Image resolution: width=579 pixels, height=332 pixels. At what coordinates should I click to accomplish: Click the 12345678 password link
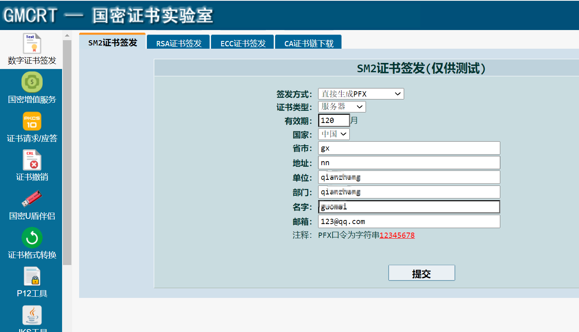coord(397,235)
